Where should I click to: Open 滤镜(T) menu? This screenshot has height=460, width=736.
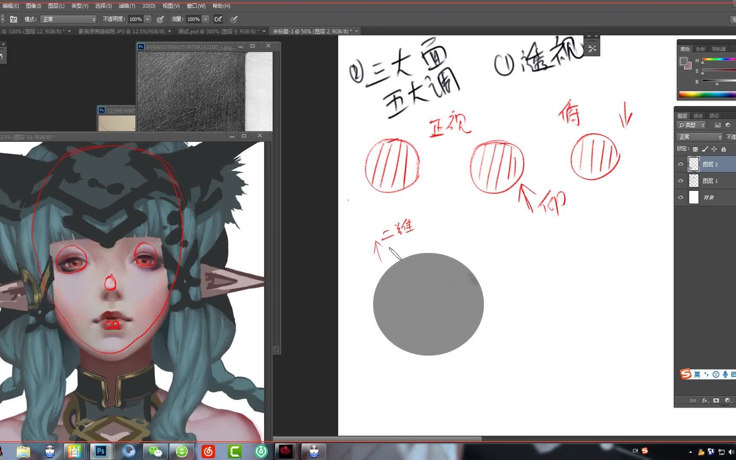[127, 6]
